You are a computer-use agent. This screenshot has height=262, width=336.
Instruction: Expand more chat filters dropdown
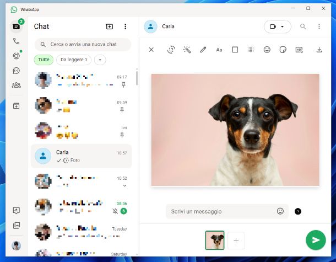(x=100, y=60)
